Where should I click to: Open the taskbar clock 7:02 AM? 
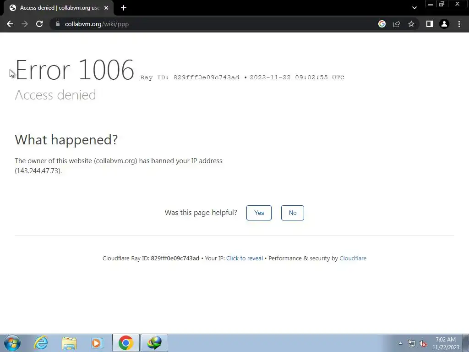tap(446, 343)
